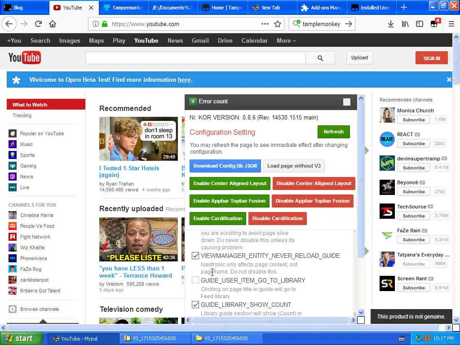Viewport: 460px width, 345px height.
Task: Bookmark this page with the star icon
Action: pyautogui.click(x=278, y=24)
